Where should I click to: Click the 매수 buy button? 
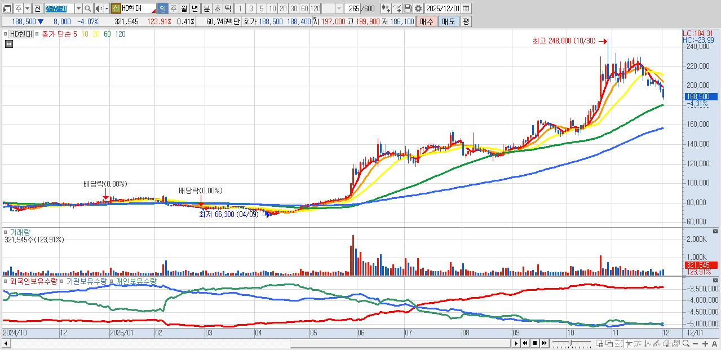427,21
